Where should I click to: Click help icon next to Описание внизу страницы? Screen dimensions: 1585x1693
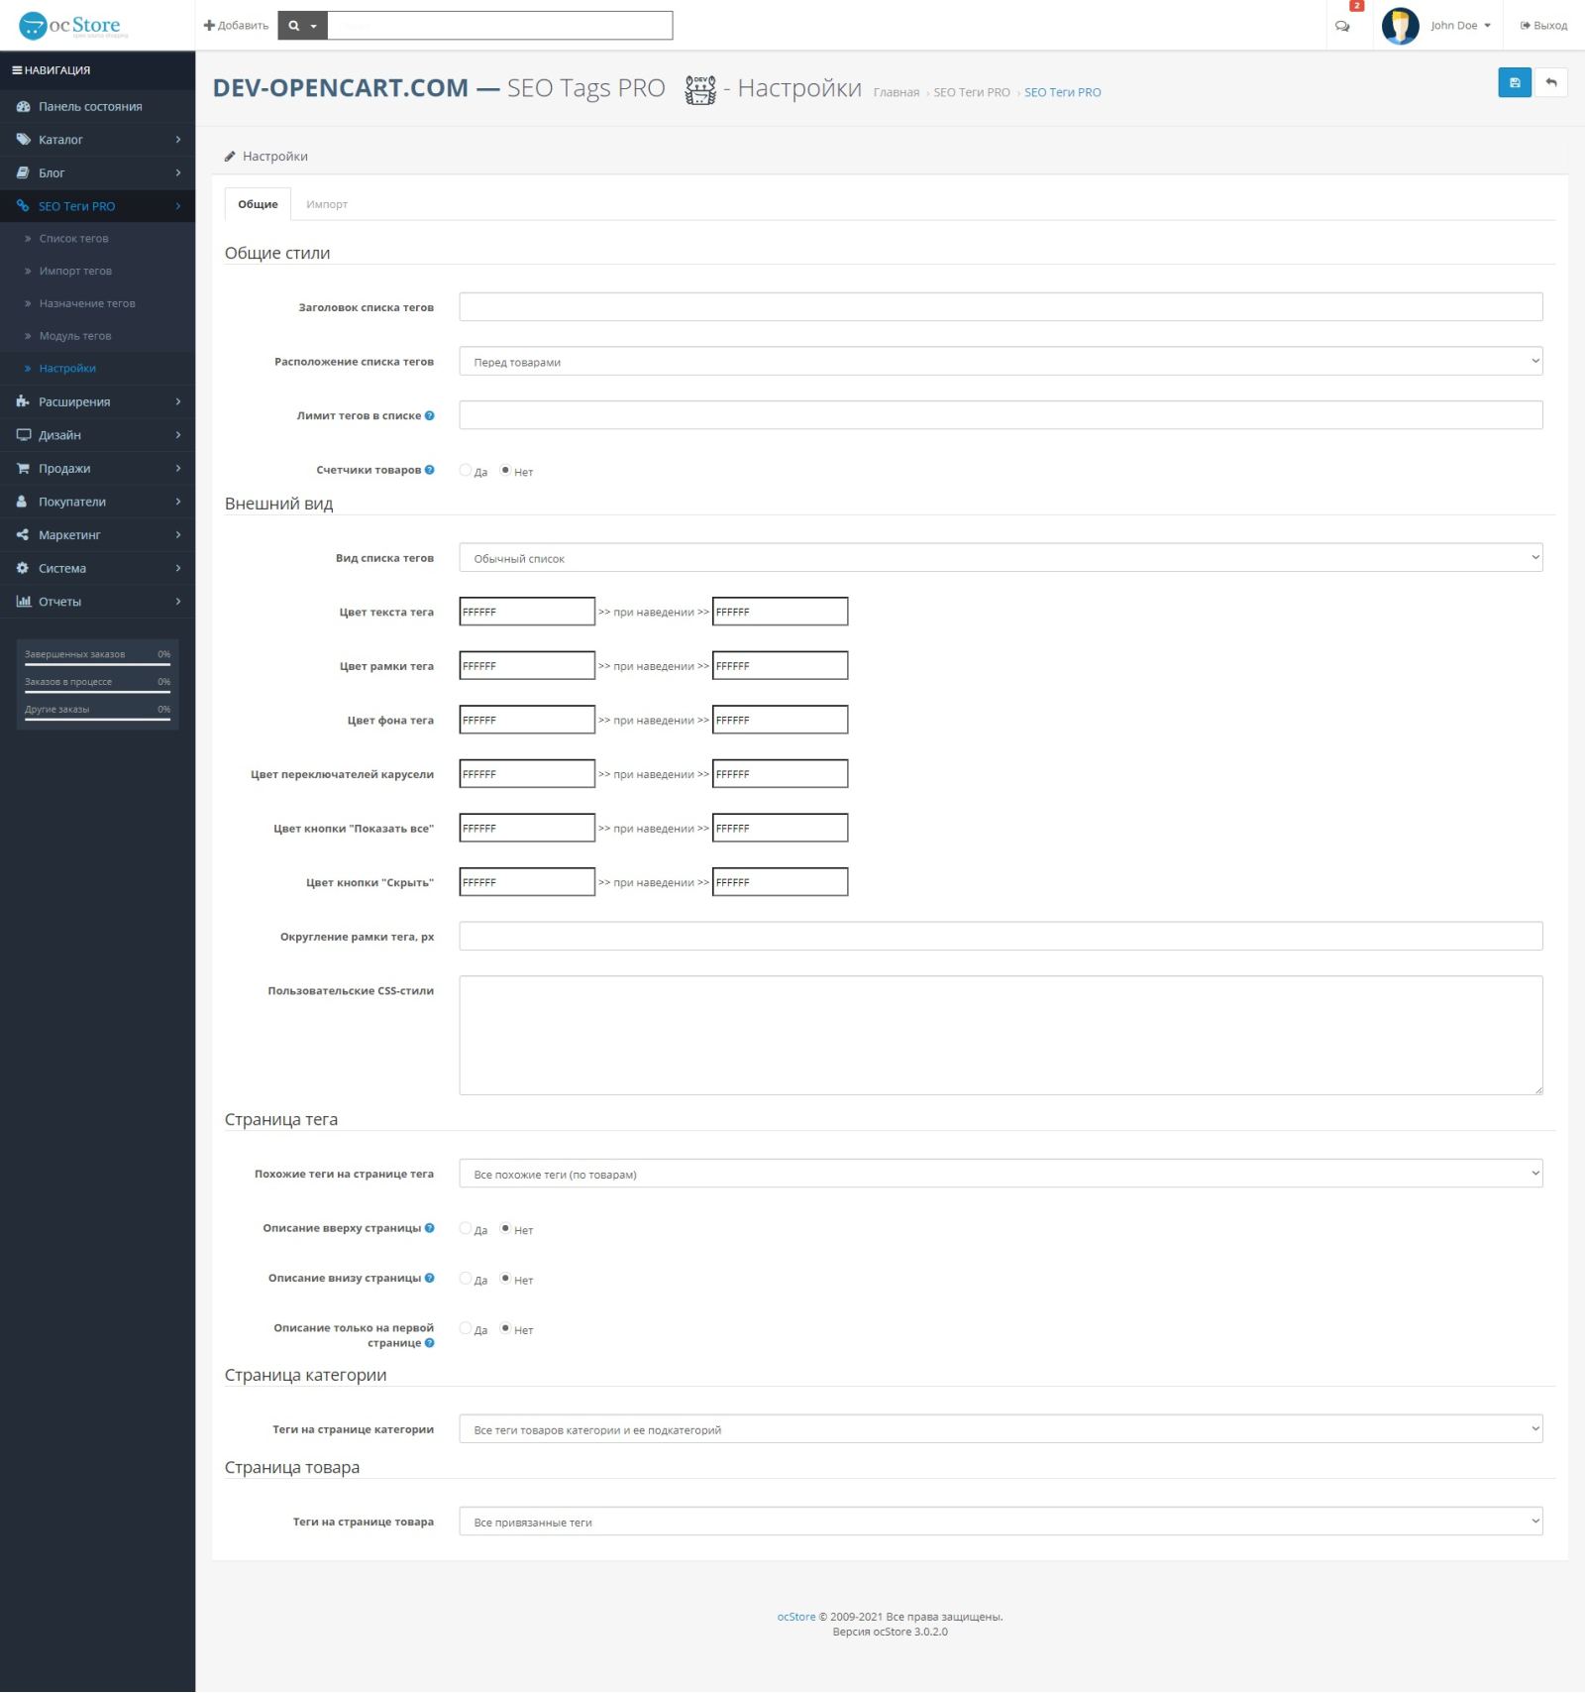429,1278
